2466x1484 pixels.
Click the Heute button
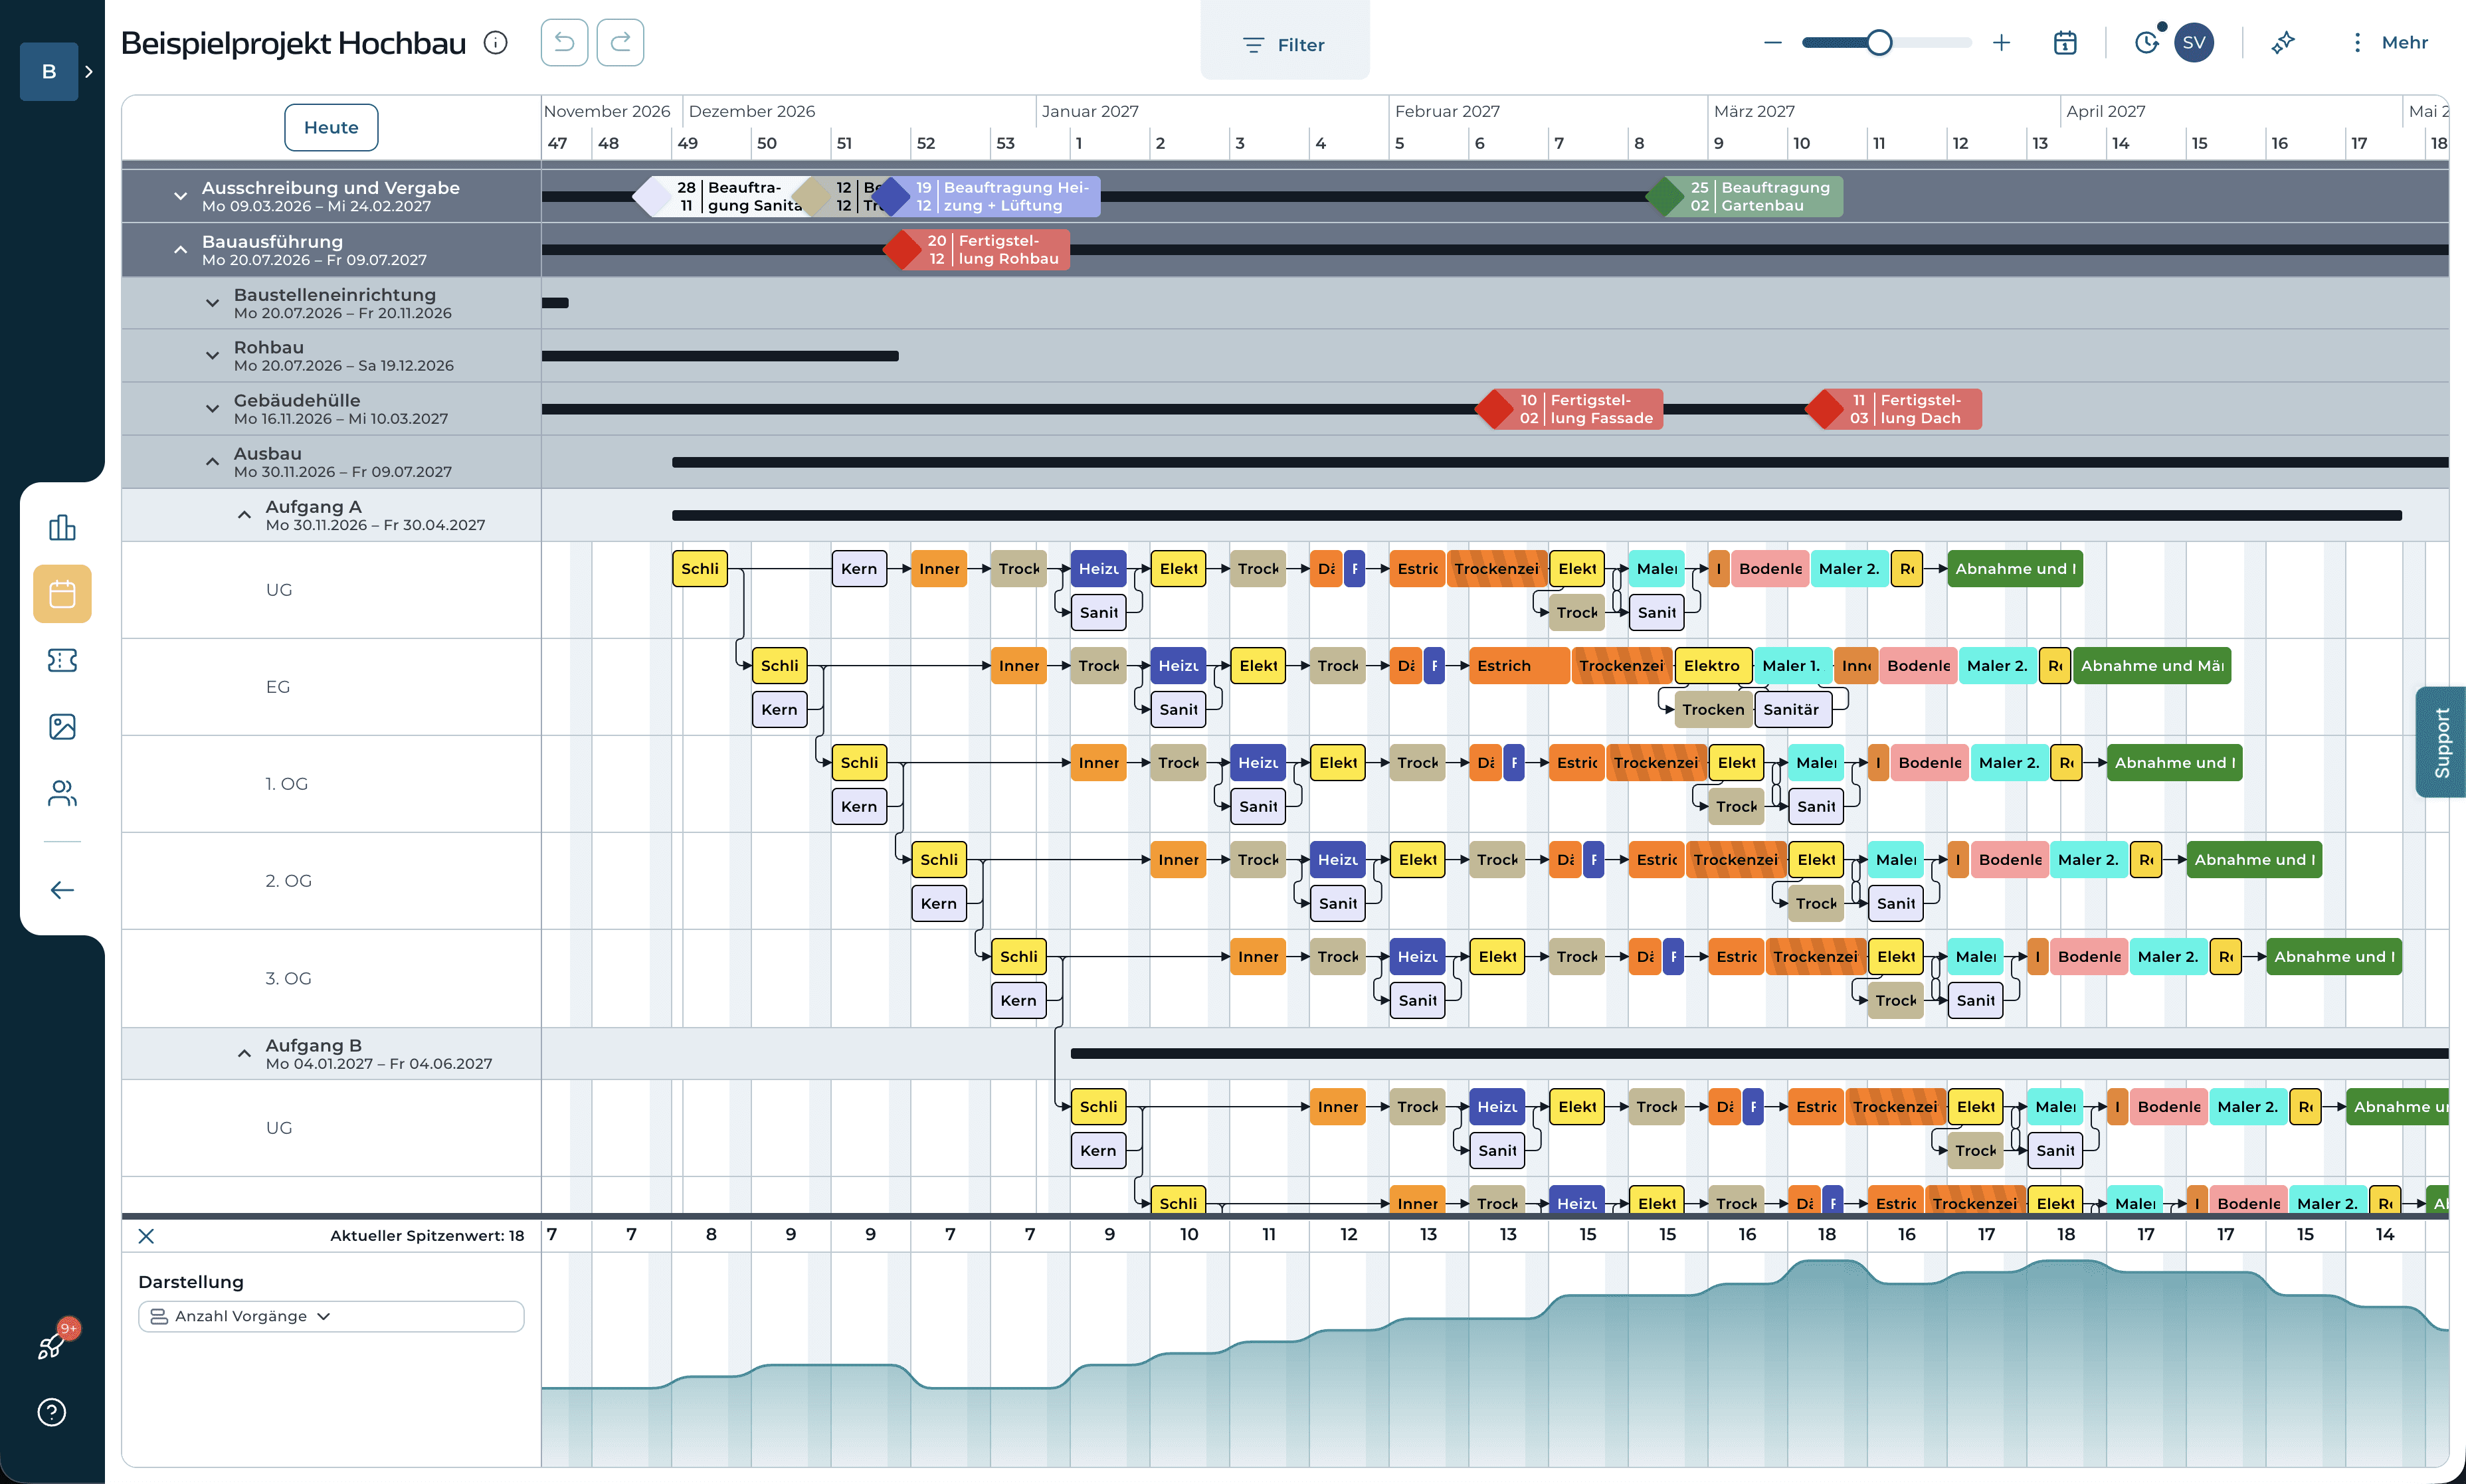(331, 128)
